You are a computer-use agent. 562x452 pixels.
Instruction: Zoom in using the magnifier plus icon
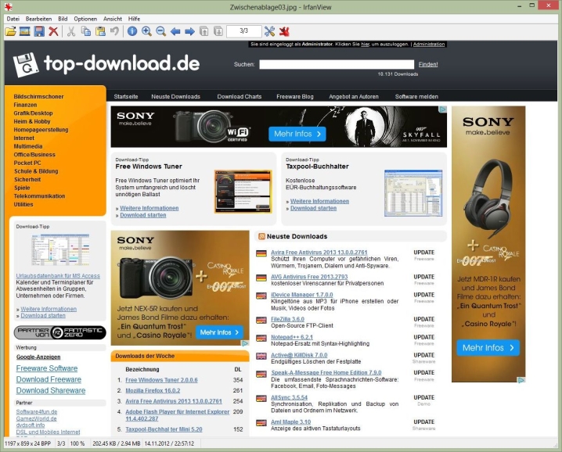tap(146, 31)
